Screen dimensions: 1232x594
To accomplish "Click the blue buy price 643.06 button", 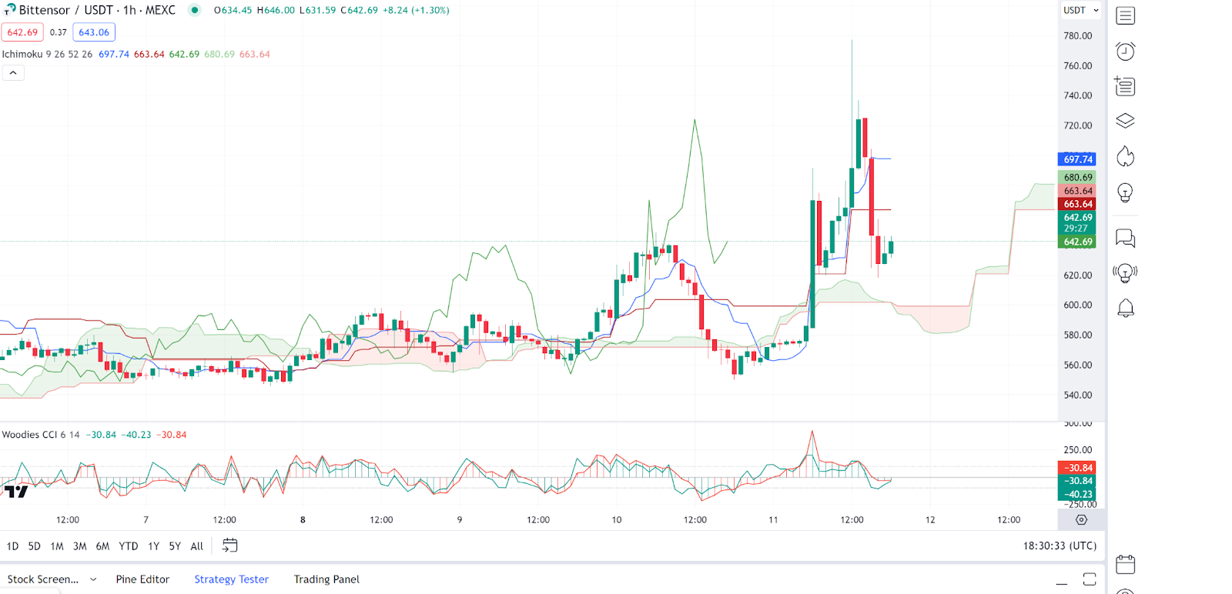I will point(94,32).
